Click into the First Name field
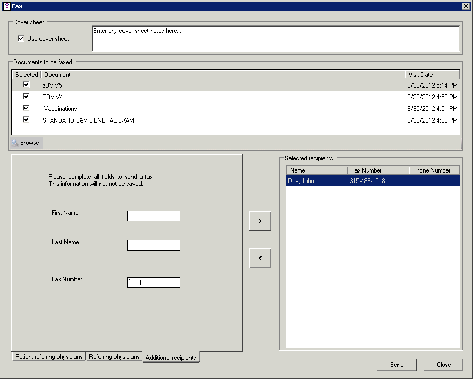473x379 pixels. (153, 216)
